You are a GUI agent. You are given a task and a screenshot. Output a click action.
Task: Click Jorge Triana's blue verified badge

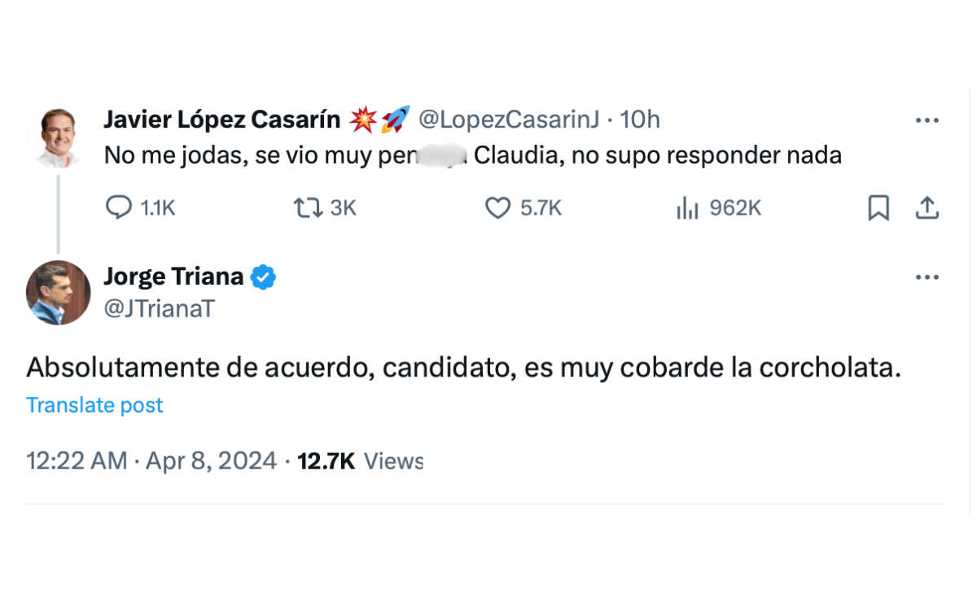263,277
